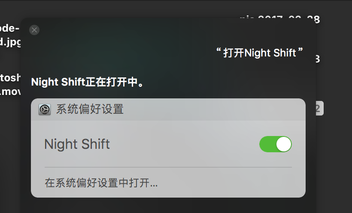Click the date text at the top right
Image resolution: width=352 pixels, height=213 pixels.
(x=279, y=18)
